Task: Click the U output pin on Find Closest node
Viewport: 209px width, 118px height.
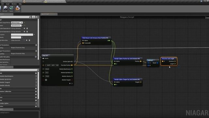Action: (109, 41)
